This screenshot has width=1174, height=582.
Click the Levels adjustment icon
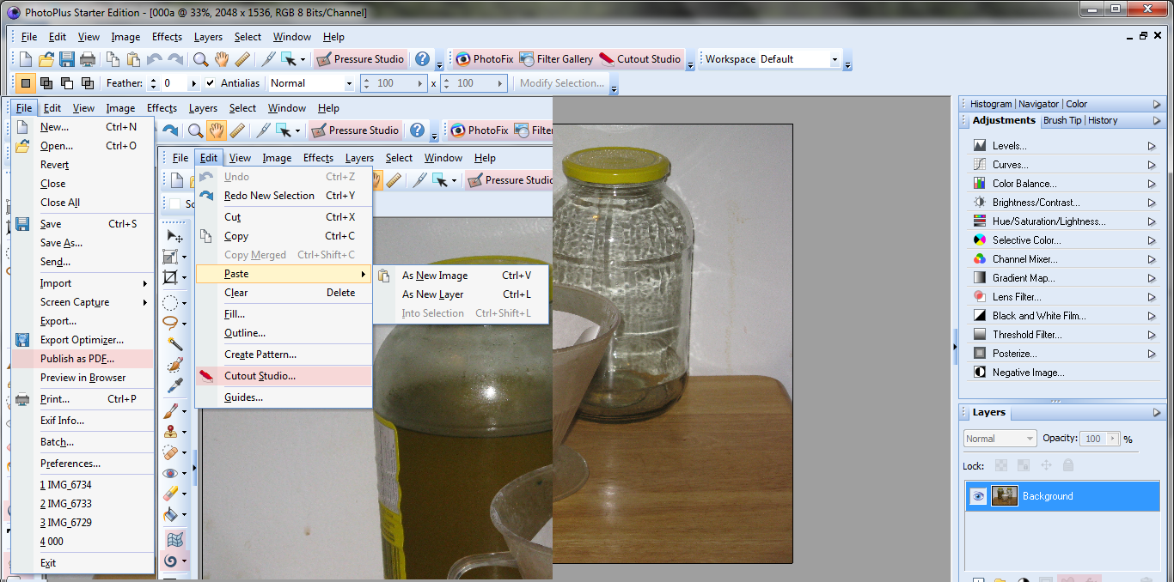980,146
